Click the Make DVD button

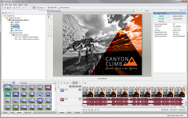52,8
